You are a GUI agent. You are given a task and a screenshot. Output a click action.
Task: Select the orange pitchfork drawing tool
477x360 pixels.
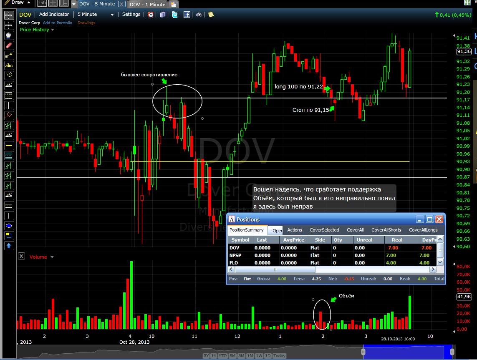click(x=9, y=116)
